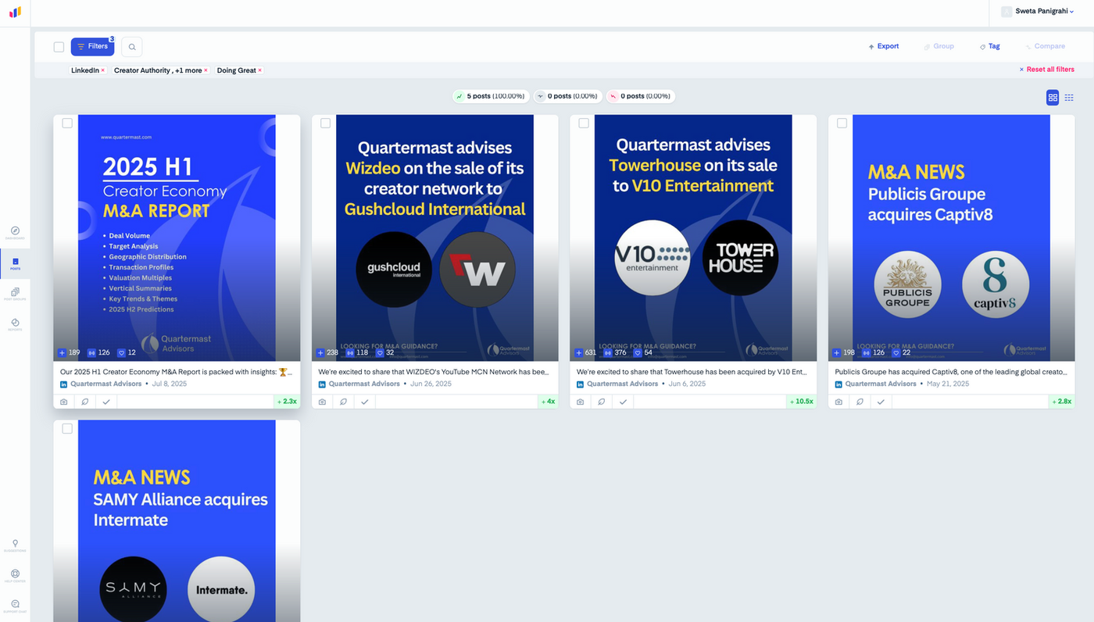Switch to list view icon
The height and width of the screenshot is (622, 1094).
(1069, 97)
